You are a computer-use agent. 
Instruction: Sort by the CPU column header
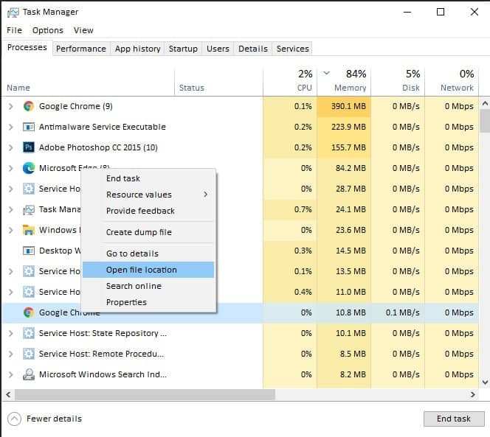(290, 80)
